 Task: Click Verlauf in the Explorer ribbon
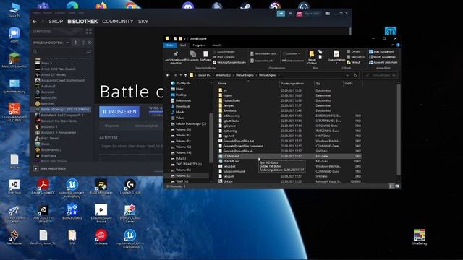(x=354, y=62)
